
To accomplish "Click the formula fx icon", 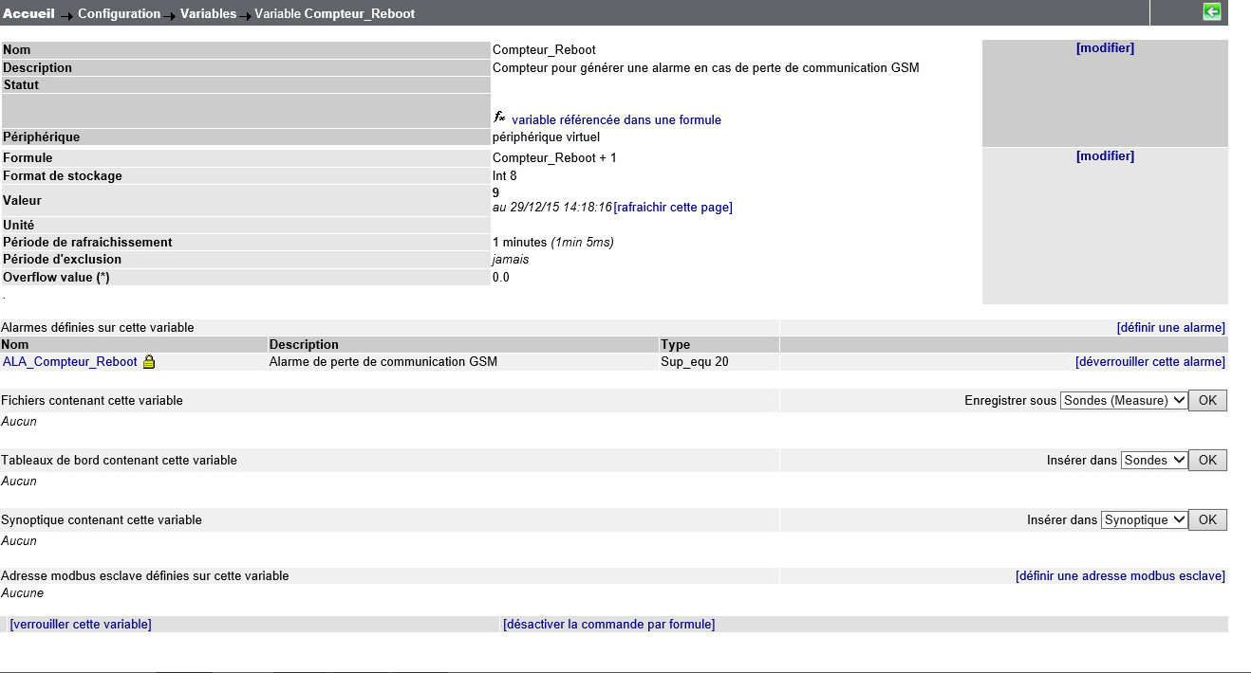I will 499,118.
